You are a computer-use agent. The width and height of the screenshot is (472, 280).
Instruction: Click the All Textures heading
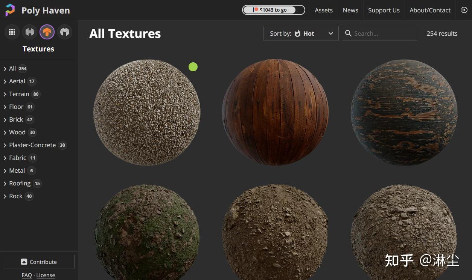coord(125,34)
